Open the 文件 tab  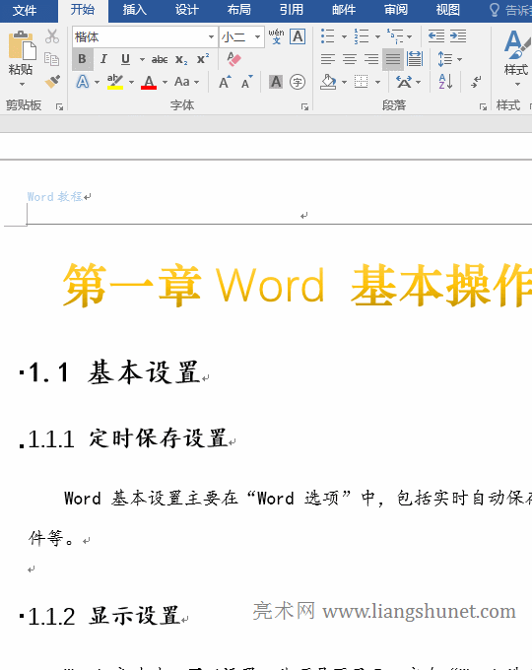[x=25, y=10]
